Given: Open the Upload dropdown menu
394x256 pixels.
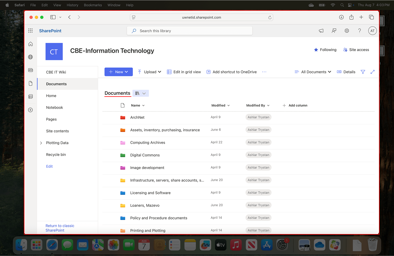Looking at the screenshot, I should 149,72.
